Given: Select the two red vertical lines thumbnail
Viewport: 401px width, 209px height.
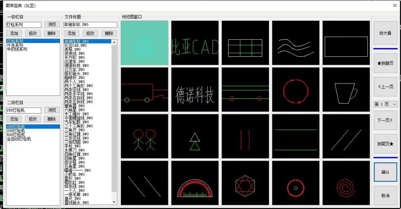Looking at the screenshot, I should [245, 136].
